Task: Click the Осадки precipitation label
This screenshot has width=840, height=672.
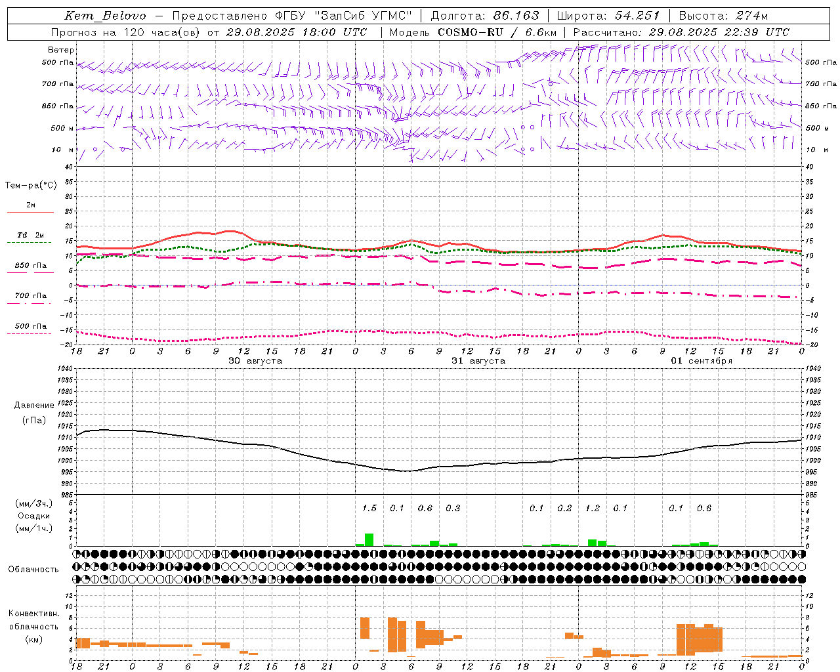Action: (x=33, y=516)
